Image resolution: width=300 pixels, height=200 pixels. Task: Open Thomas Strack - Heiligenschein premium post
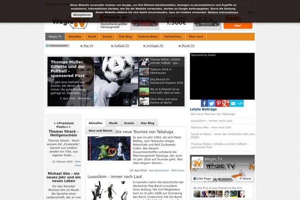coord(63,133)
